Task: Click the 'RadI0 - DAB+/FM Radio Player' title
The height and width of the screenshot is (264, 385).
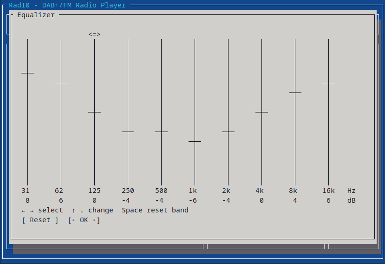Action: click(x=67, y=5)
